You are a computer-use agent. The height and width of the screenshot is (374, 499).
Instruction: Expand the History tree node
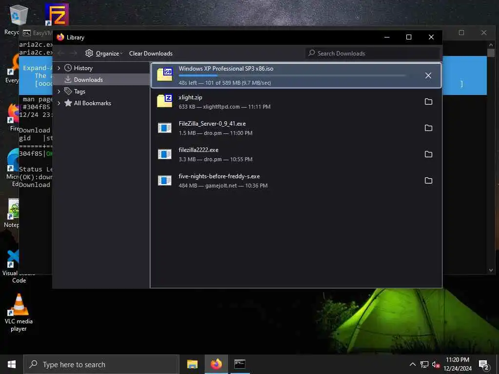pyautogui.click(x=59, y=68)
